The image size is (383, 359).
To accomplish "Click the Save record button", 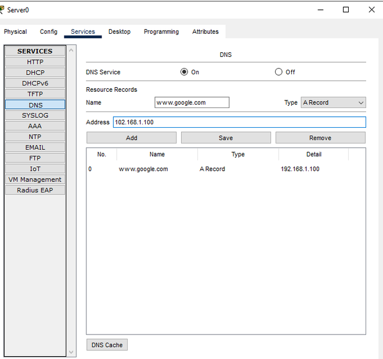I will (x=226, y=138).
